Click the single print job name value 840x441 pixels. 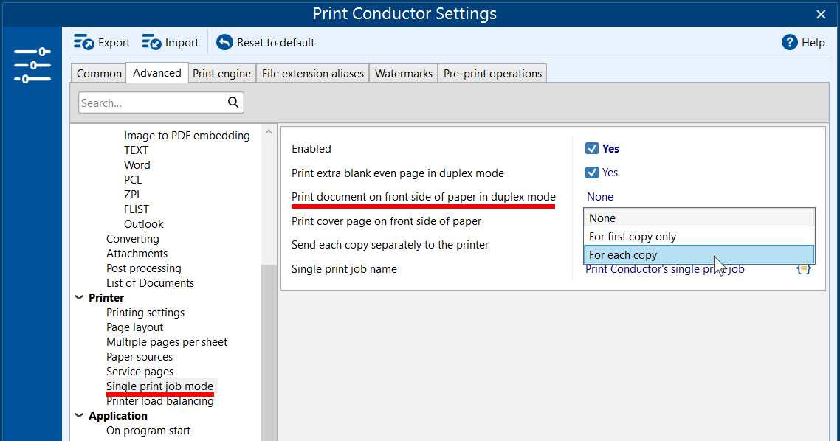point(665,269)
